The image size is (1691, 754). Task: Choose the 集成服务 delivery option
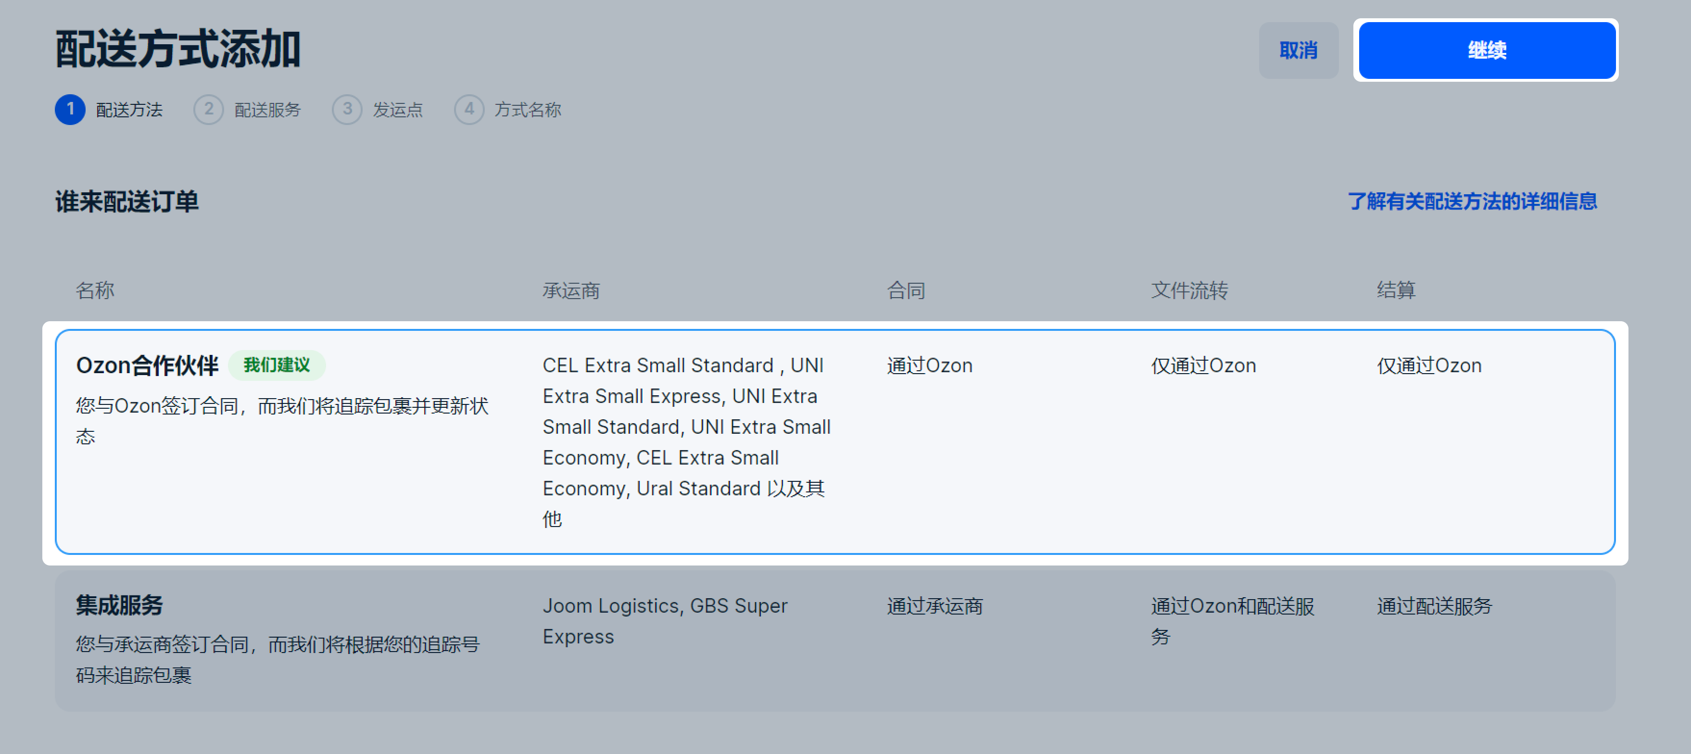835,641
